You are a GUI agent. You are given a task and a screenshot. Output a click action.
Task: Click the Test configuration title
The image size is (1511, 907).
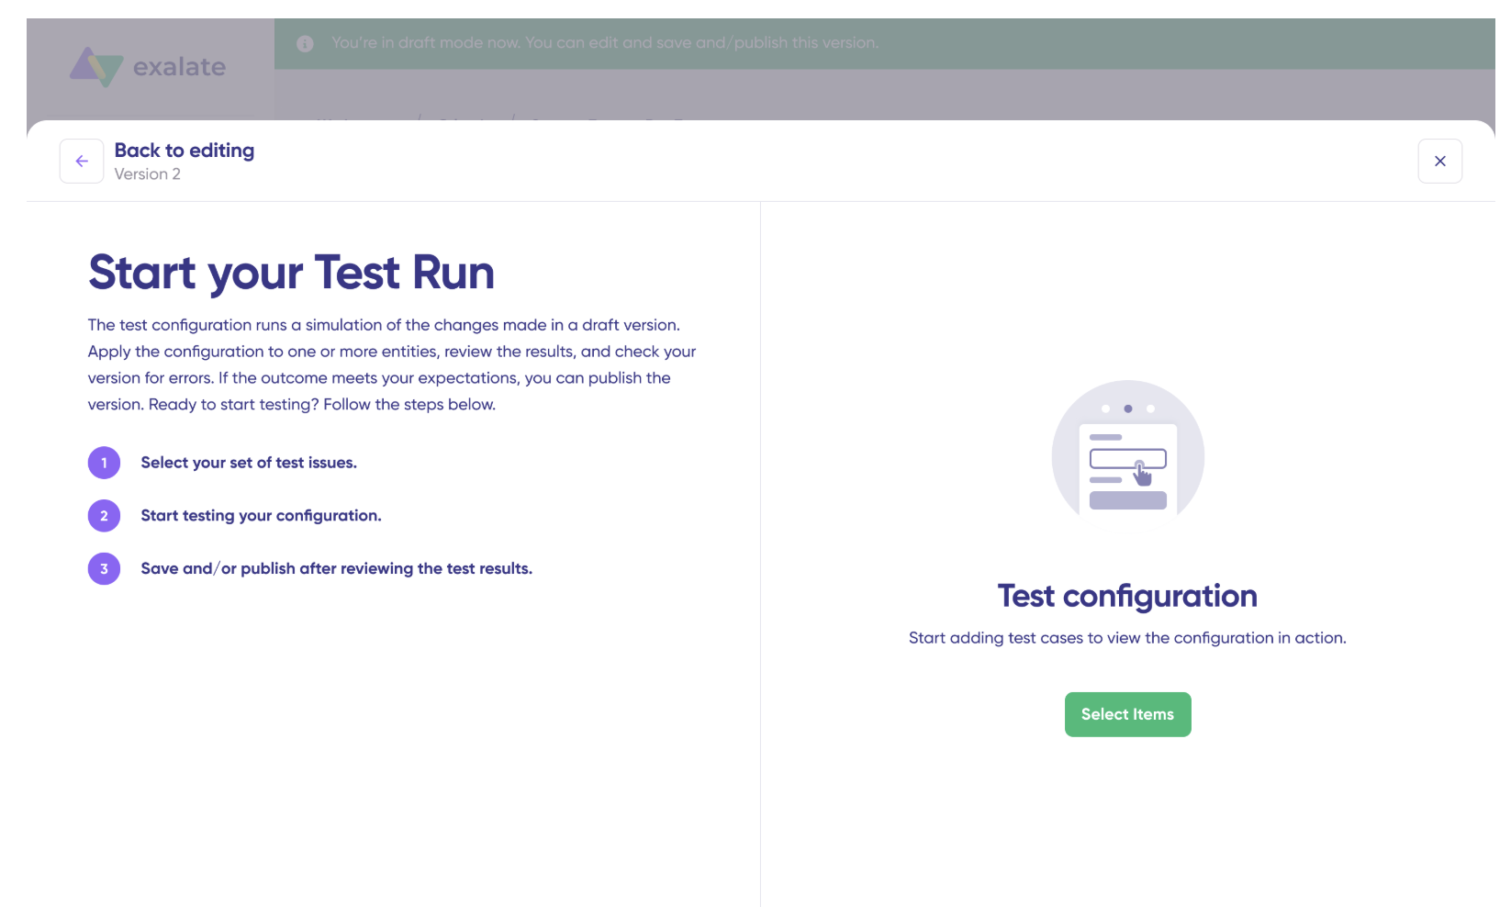point(1127,597)
